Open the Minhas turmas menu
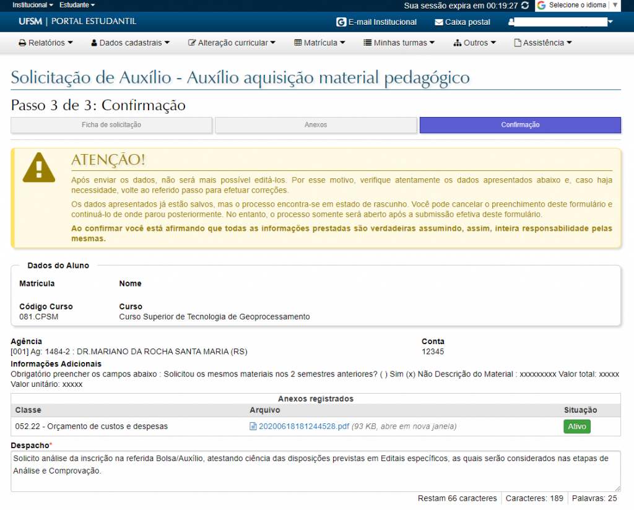 click(x=399, y=43)
